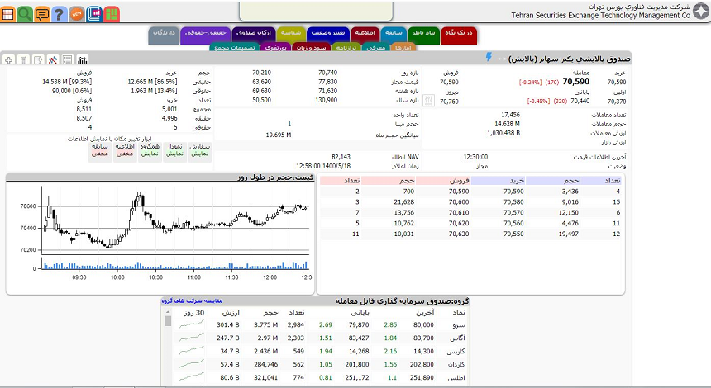Toggle hidden اطلاعیه panel visibility
This screenshot has height=388, width=711.
click(125, 150)
